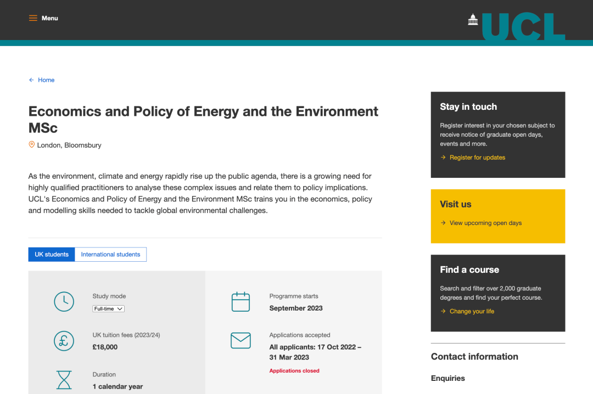
Task: Follow the Change your life link
Action: [472, 311]
